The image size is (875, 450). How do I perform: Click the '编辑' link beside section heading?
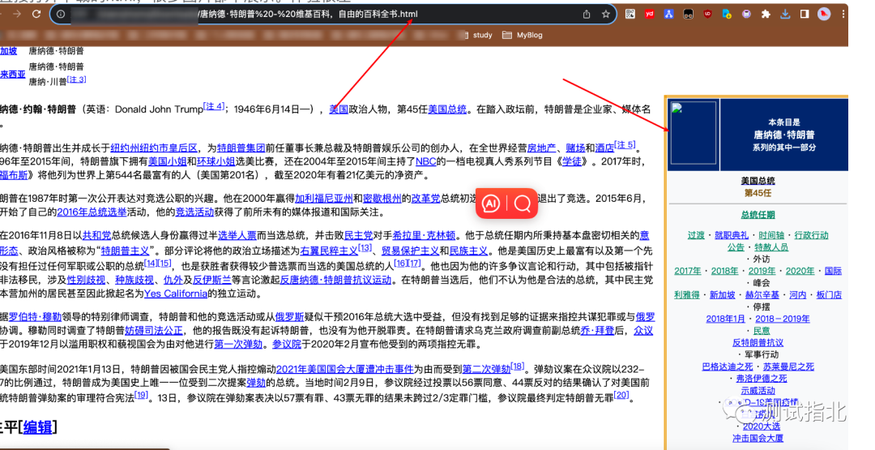tap(37, 426)
